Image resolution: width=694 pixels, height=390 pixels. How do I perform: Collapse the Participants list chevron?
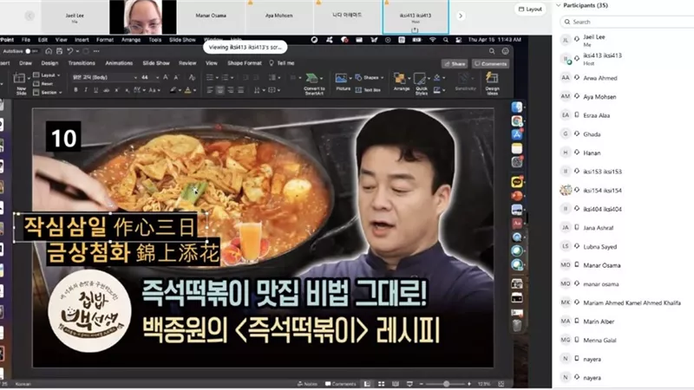(x=559, y=5)
